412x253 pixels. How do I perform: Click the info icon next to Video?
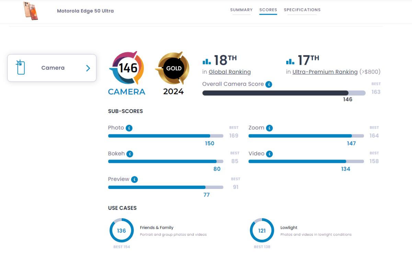(269, 154)
